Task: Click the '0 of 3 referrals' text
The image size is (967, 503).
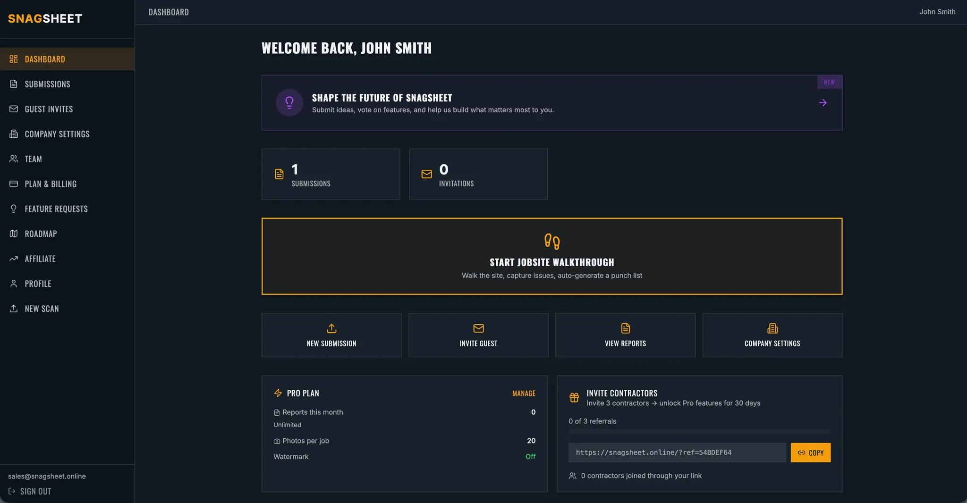Action: tap(593, 421)
